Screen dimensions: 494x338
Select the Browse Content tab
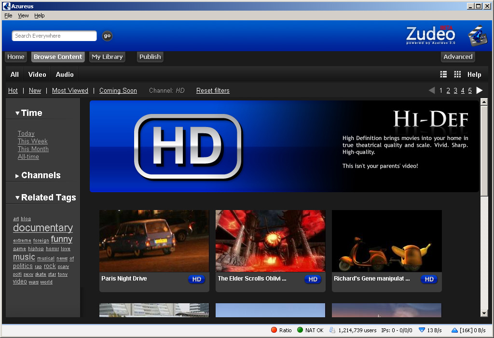click(x=58, y=57)
